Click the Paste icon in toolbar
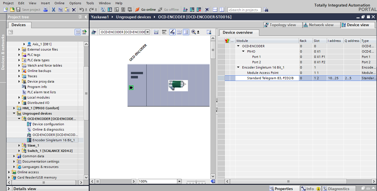The height and width of the screenshot is (191, 377). point(67,10)
